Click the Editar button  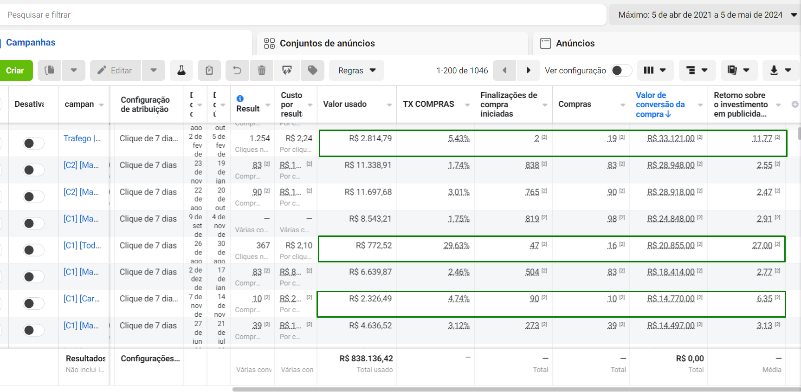click(x=116, y=70)
